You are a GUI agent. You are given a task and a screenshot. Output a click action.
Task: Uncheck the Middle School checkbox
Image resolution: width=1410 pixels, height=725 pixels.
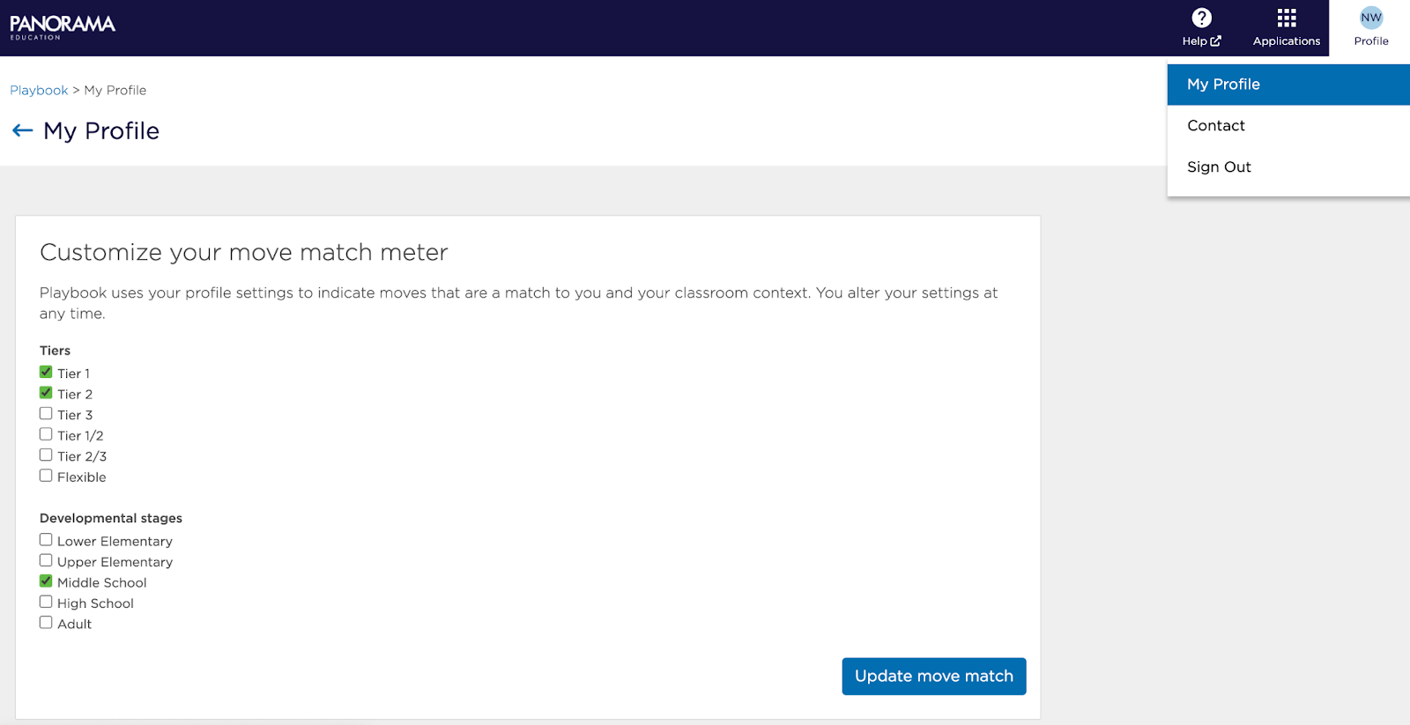pos(46,581)
